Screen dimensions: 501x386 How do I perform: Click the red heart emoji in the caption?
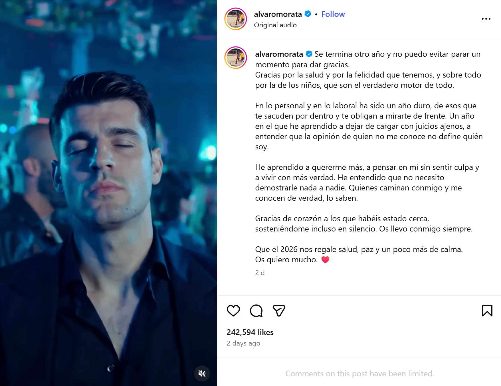pos(325,260)
